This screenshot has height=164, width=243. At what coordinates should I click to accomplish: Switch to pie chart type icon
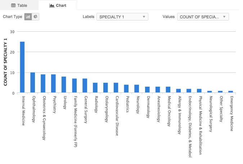(36, 17)
